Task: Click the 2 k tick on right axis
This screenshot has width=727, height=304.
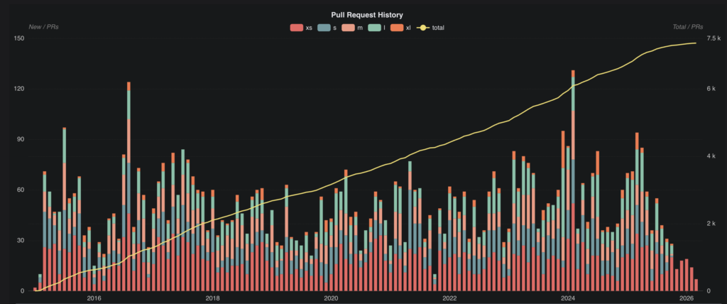Action: (706, 224)
